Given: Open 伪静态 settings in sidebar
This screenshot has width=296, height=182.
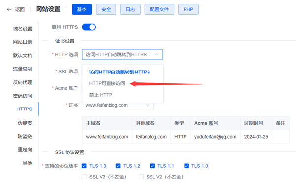Looking at the screenshot, I should [25, 123].
